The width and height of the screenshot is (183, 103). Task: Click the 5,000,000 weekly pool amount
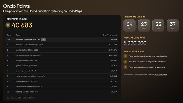coord(135,43)
